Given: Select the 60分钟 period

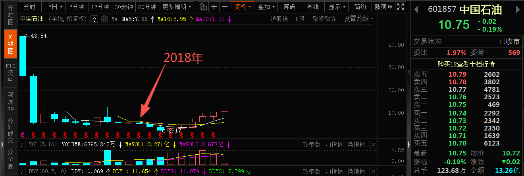Looking at the screenshot, I should click(x=147, y=7).
